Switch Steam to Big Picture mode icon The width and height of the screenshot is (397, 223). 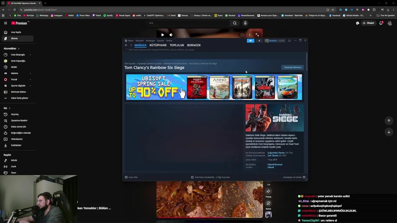coord(289,41)
